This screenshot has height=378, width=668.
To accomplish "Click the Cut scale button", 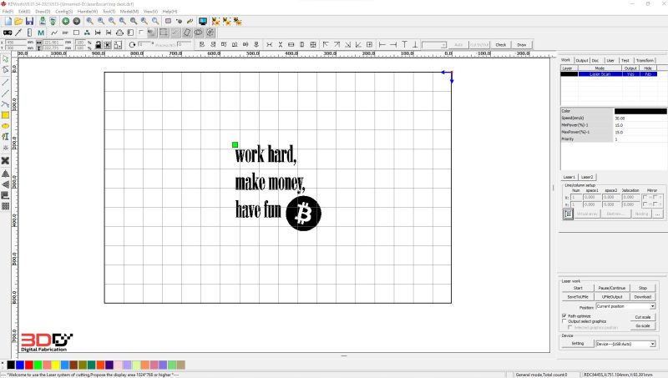I will pyautogui.click(x=643, y=317).
